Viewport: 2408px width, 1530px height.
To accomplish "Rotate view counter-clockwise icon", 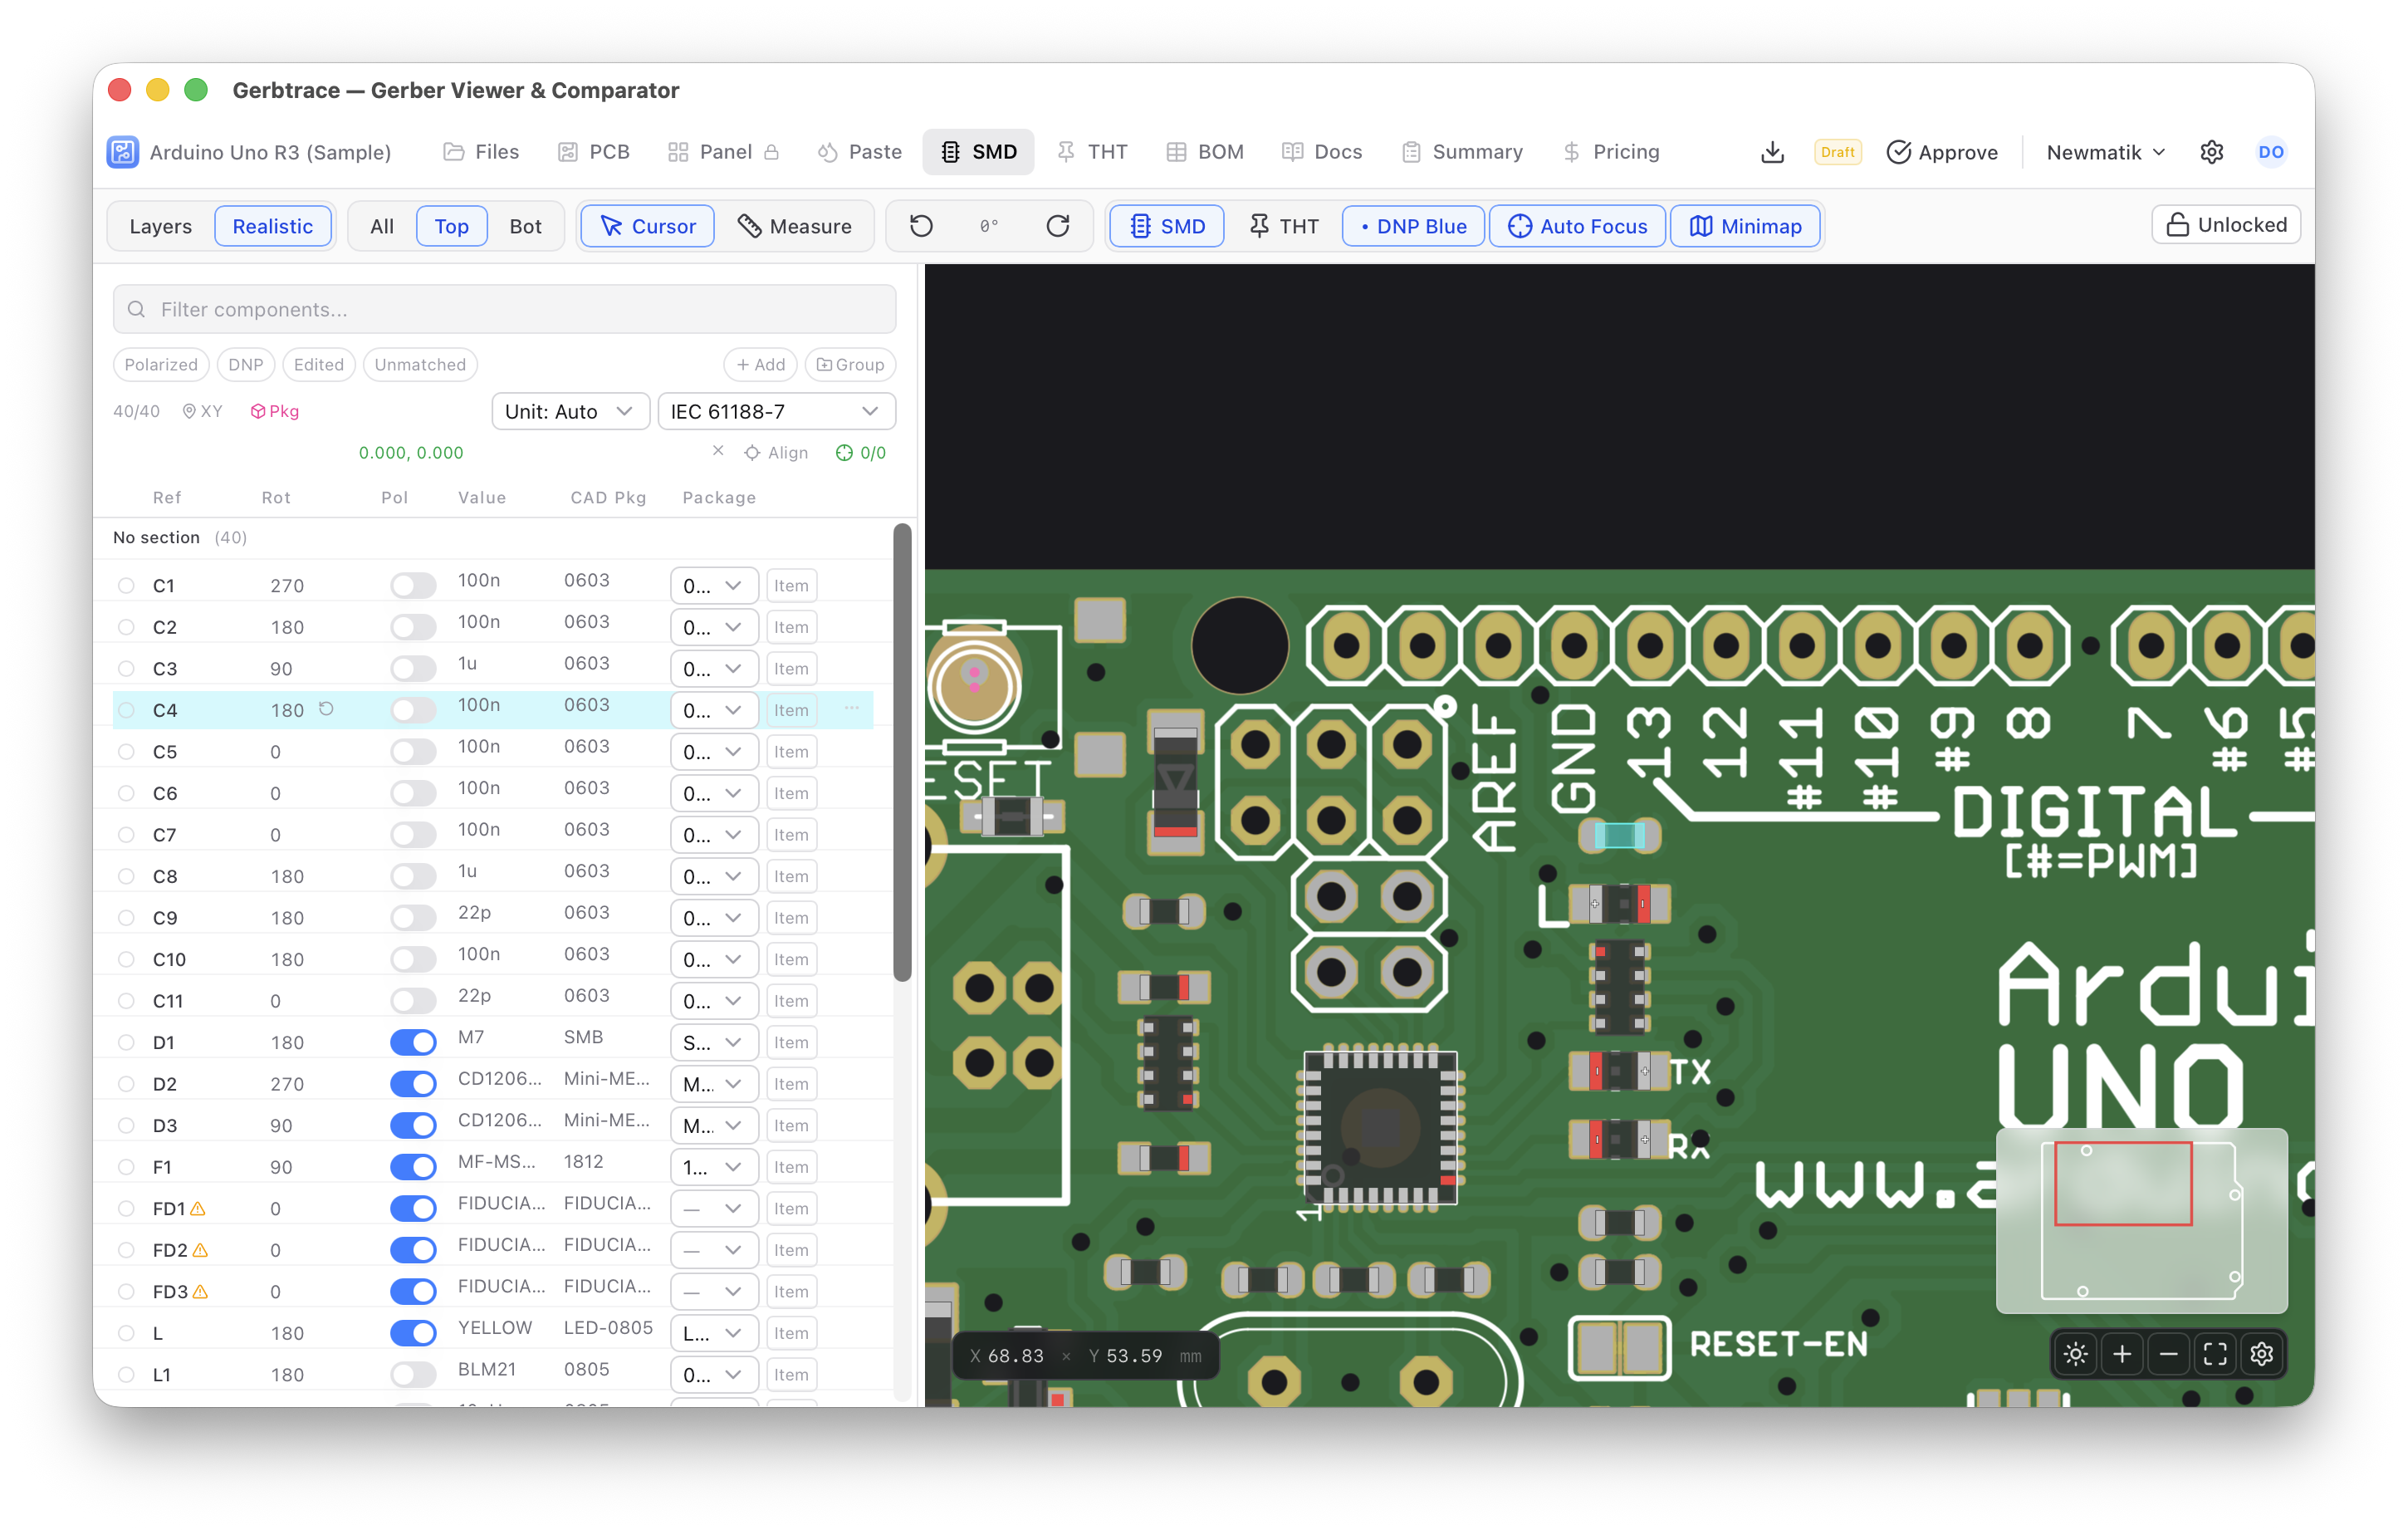I will coord(921,226).
